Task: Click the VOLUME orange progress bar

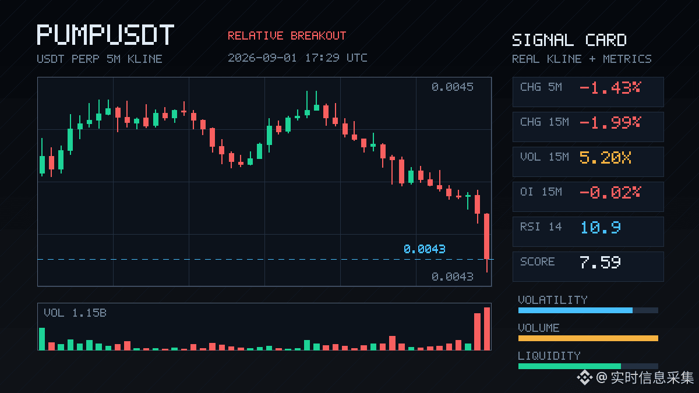Action: pos(588,338)
